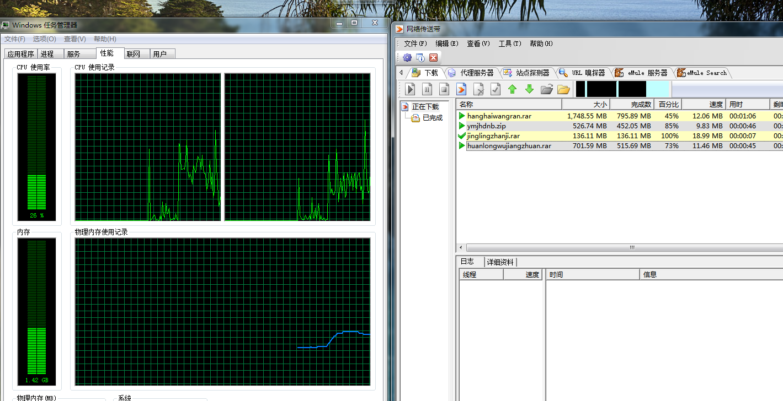Click the move task down green arrow
Viewport: 783px width, 401px height.
point(529,89)
